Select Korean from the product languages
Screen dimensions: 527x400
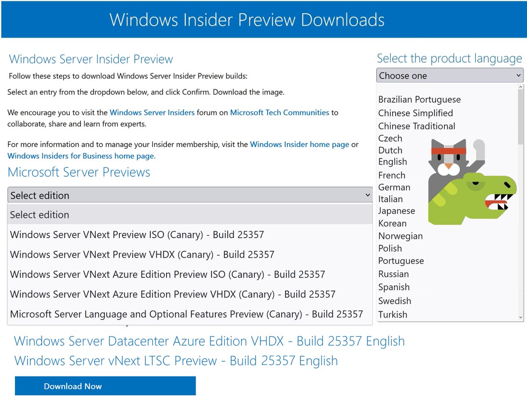coord(391,223)
